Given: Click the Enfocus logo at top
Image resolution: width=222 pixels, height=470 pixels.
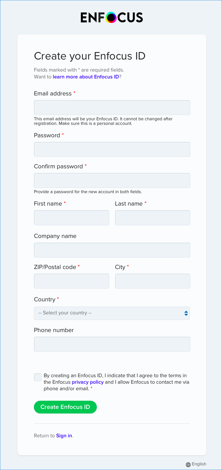Looking at the screenshot, I should (111, 17).
